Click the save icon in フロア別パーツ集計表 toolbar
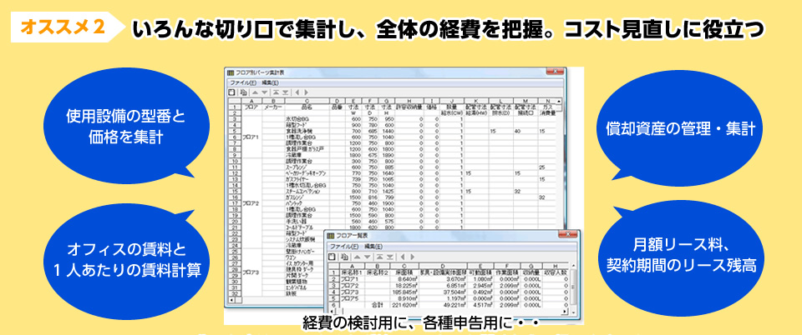Viewport: 802px width, 335px height. (233, 92)
